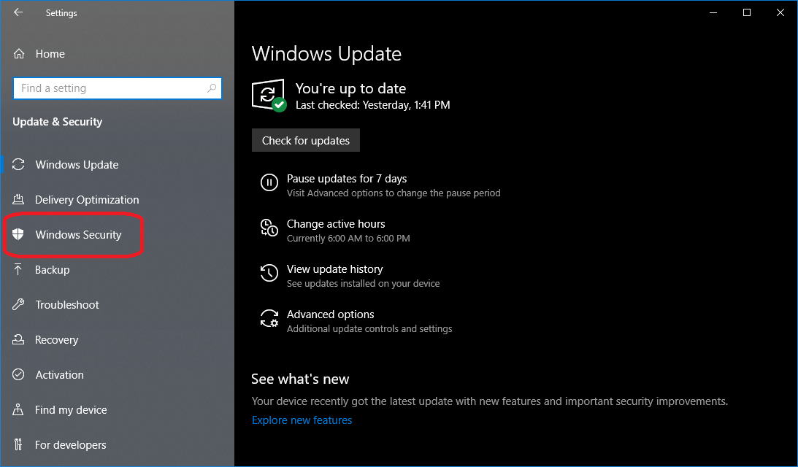Click the Find my device person icon

pos(18,409)
